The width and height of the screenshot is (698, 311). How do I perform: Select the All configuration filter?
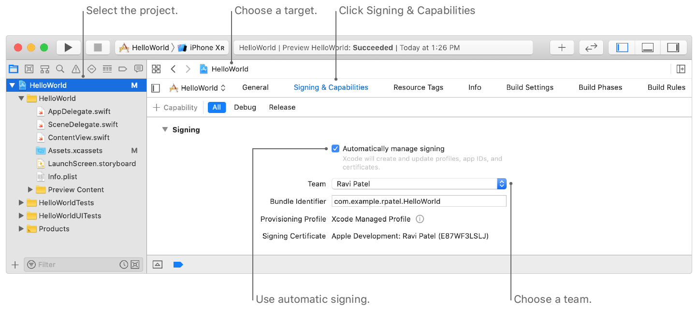217,107
